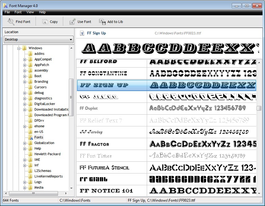The image size is (265, 206).
Task: Click the Fonts folder icon in tree
Action: [30, 137]
